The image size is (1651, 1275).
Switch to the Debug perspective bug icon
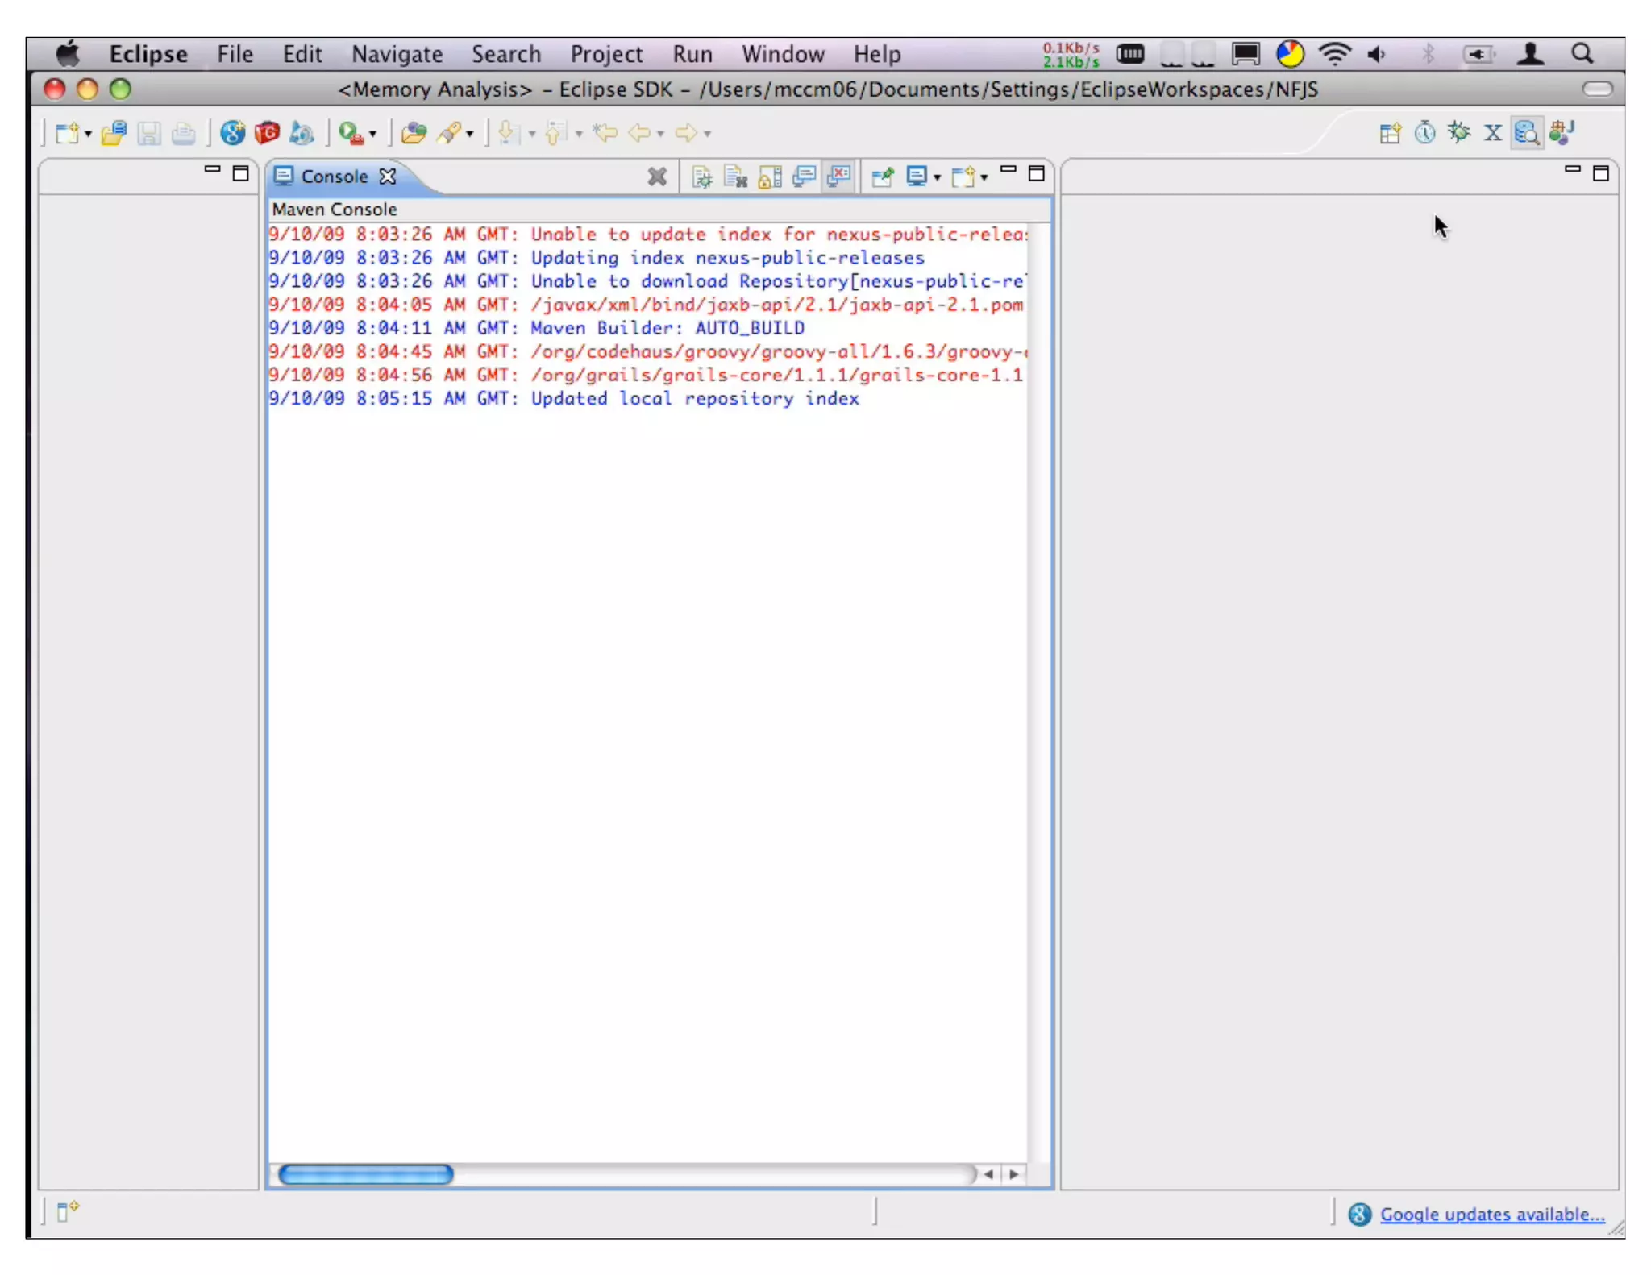click(1458, 133)
